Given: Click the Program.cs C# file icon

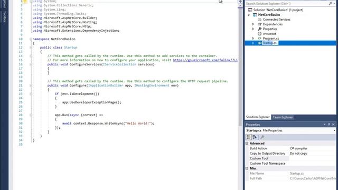Looking at the screenshot, I should [x=259, y=39].
